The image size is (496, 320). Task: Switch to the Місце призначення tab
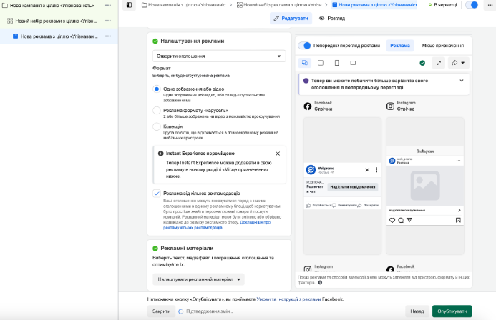[x=442, y=46]
